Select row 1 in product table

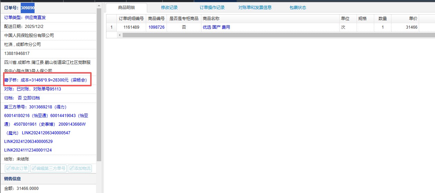[x=111, y=27]
